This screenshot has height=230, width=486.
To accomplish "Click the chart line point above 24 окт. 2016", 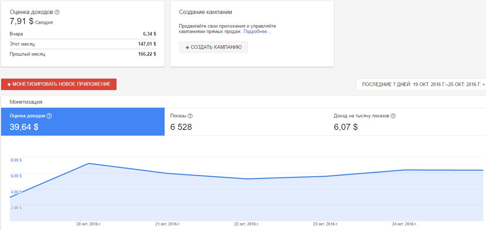I will click(x=404, y=170).
